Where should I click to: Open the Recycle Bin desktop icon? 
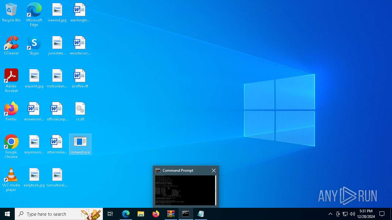point(11,13)
